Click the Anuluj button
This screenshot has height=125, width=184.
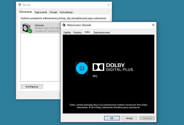(129, 118)
